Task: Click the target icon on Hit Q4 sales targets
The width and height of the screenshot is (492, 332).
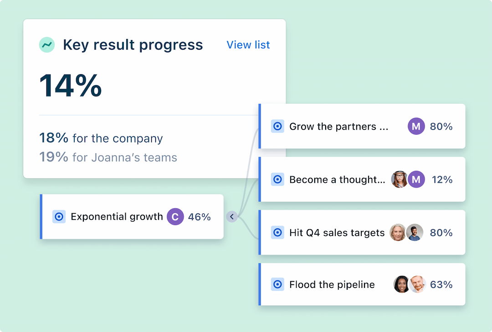Action: pyautogui.click(x=277, y=232)
